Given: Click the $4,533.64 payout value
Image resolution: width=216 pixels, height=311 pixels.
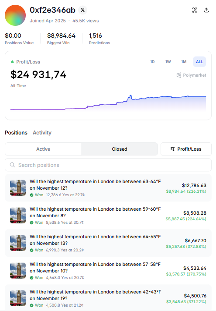Looking at the screenshot, I should (195, 268).
